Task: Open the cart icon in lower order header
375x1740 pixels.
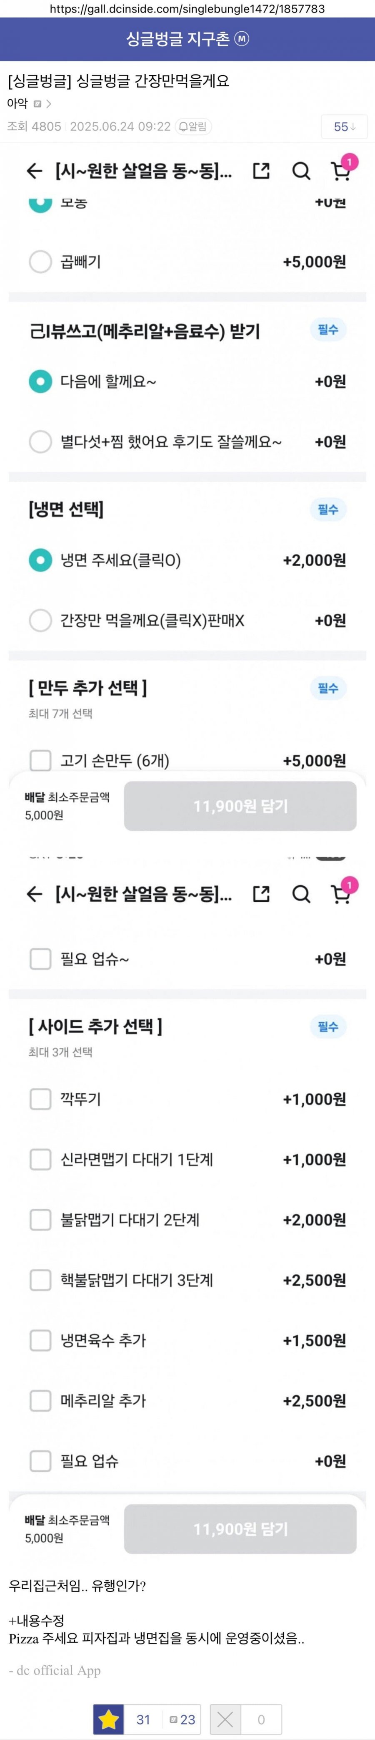Action: click(341, 894)
